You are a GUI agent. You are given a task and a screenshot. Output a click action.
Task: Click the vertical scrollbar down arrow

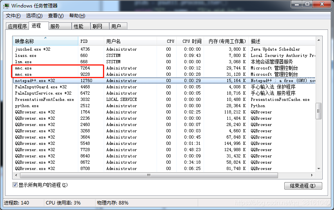click(319, 168)
